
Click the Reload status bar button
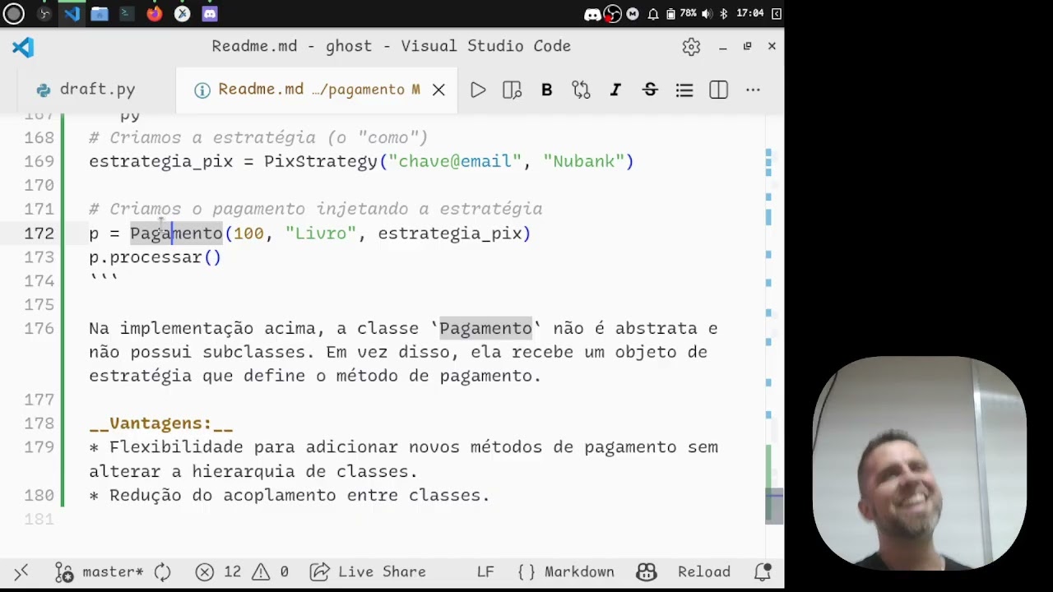704,571
